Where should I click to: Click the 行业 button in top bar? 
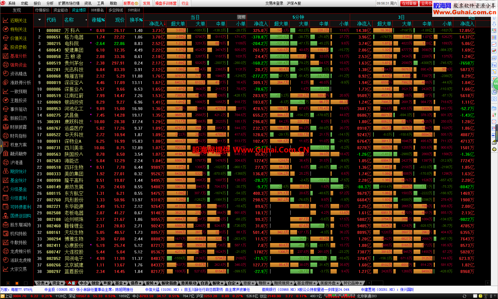pos(185,3)
